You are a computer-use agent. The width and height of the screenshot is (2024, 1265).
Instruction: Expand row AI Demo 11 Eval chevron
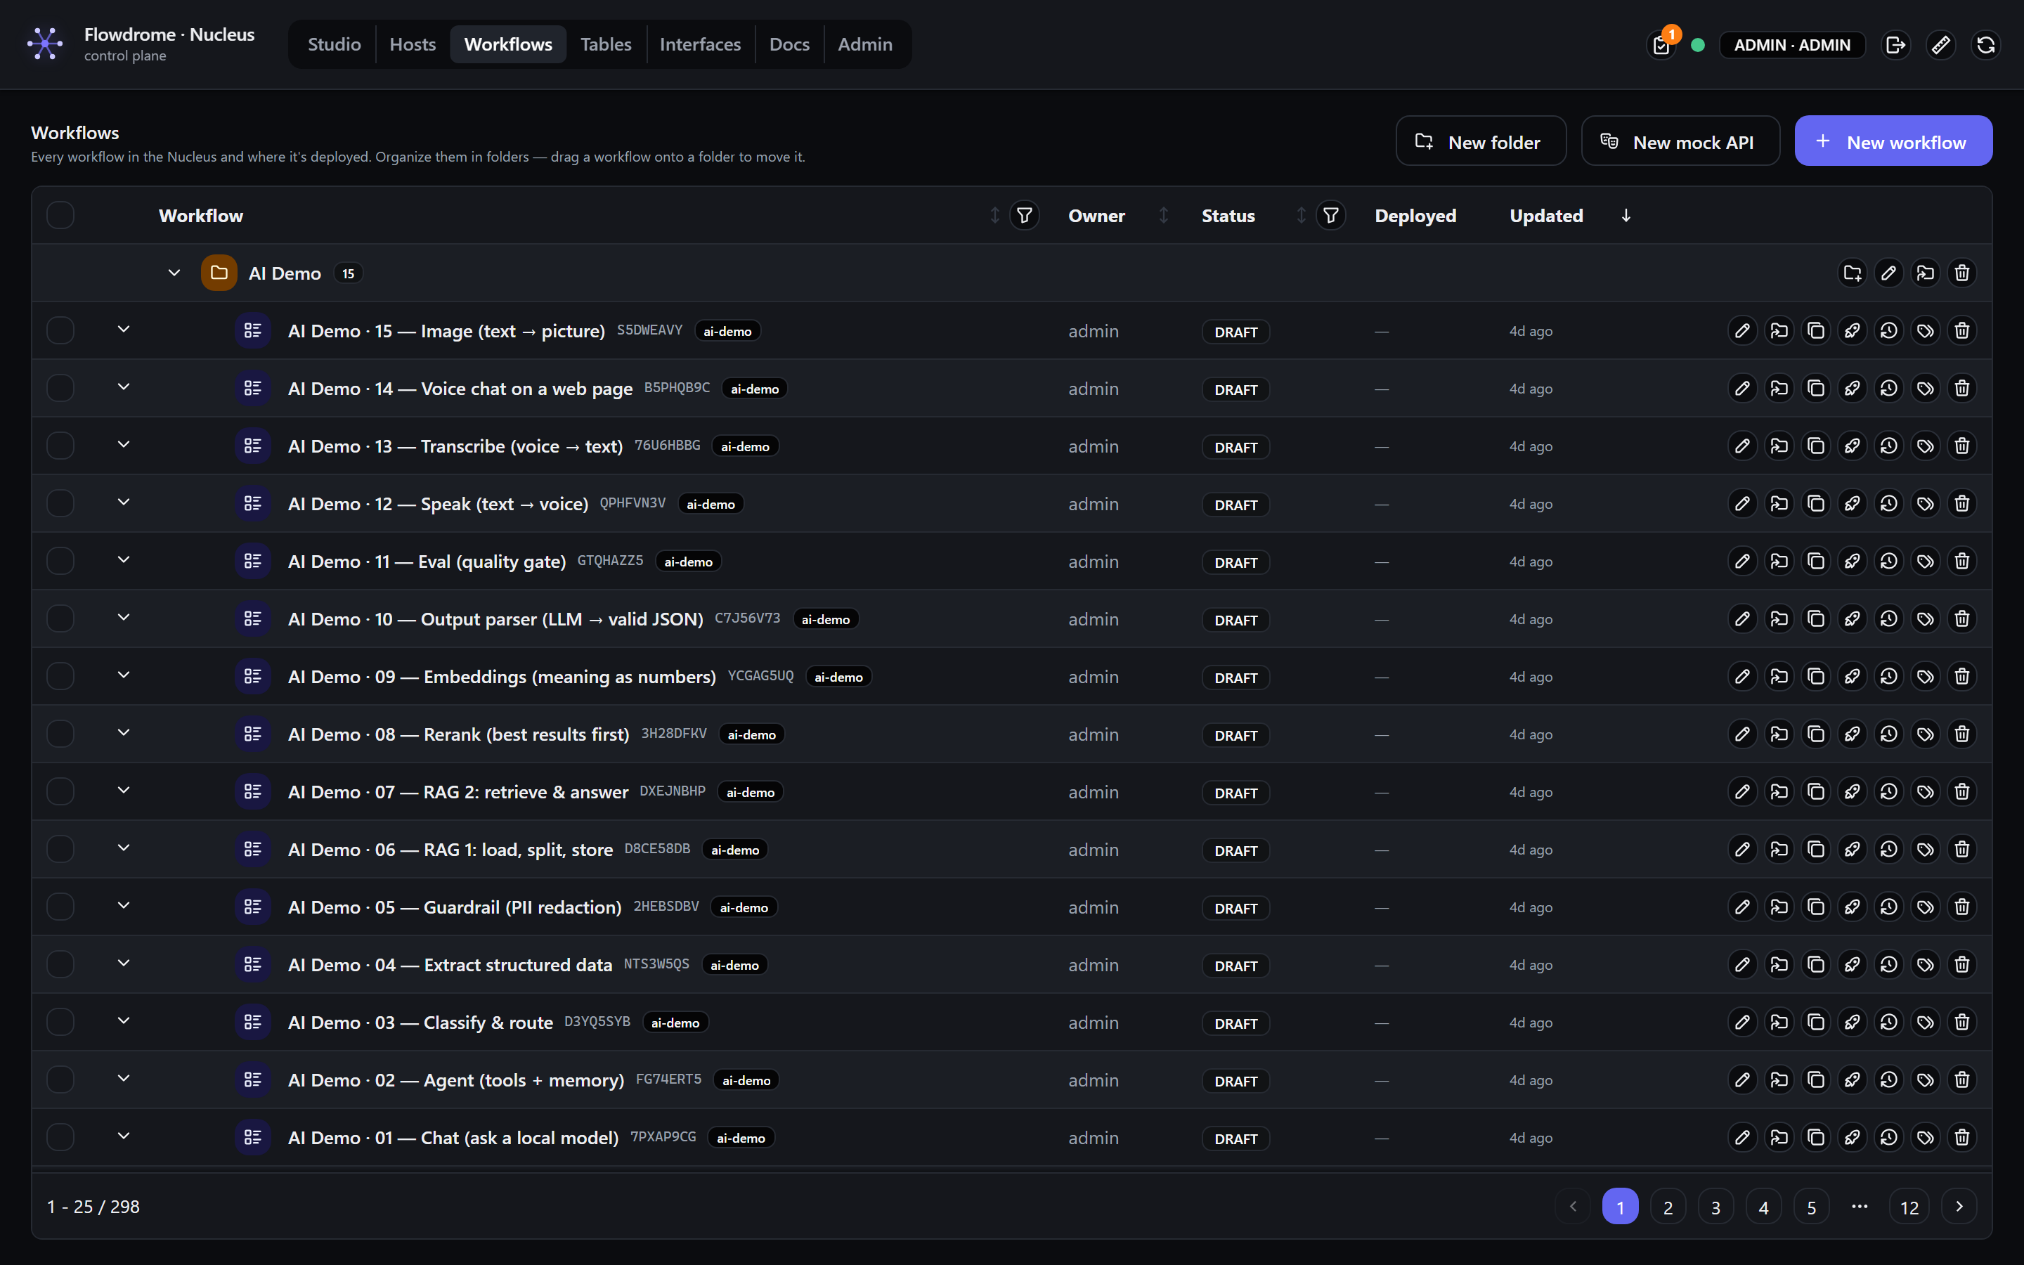pyautogui.click(x=124, y=561)
